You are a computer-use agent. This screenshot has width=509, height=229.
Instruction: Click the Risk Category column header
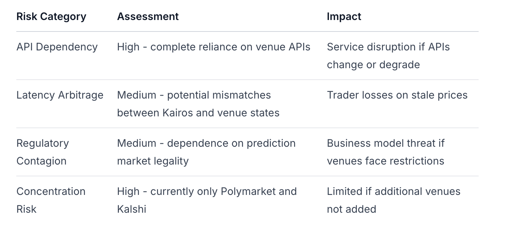point(51,17)
